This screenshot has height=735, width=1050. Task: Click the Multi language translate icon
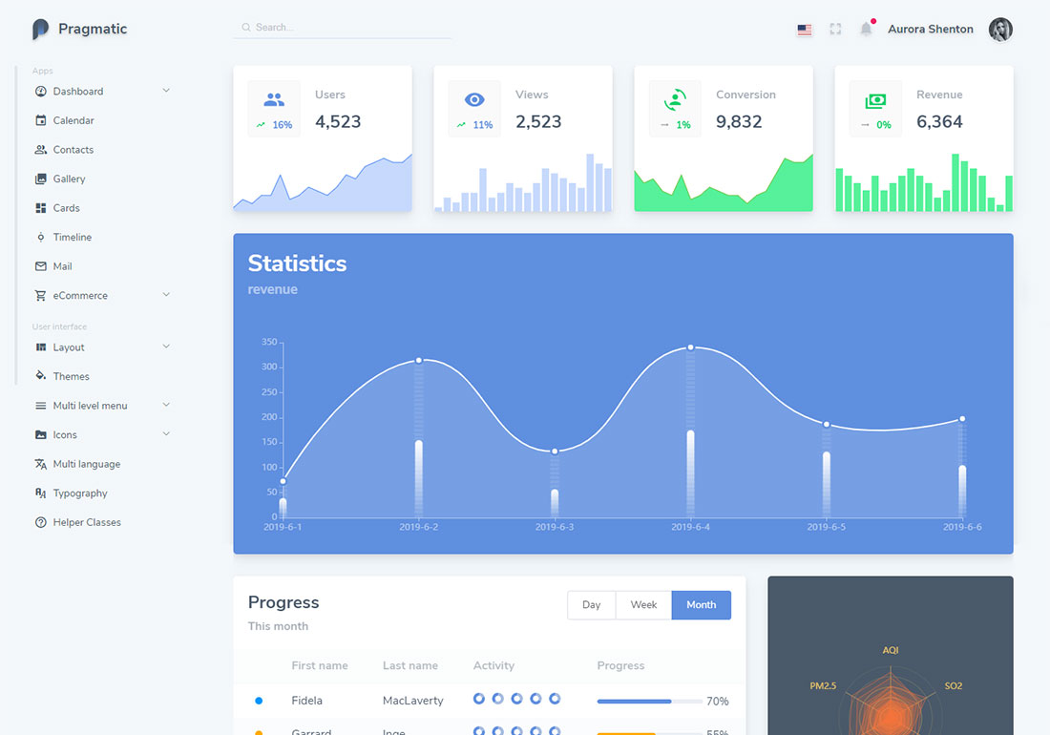[41, 464]
